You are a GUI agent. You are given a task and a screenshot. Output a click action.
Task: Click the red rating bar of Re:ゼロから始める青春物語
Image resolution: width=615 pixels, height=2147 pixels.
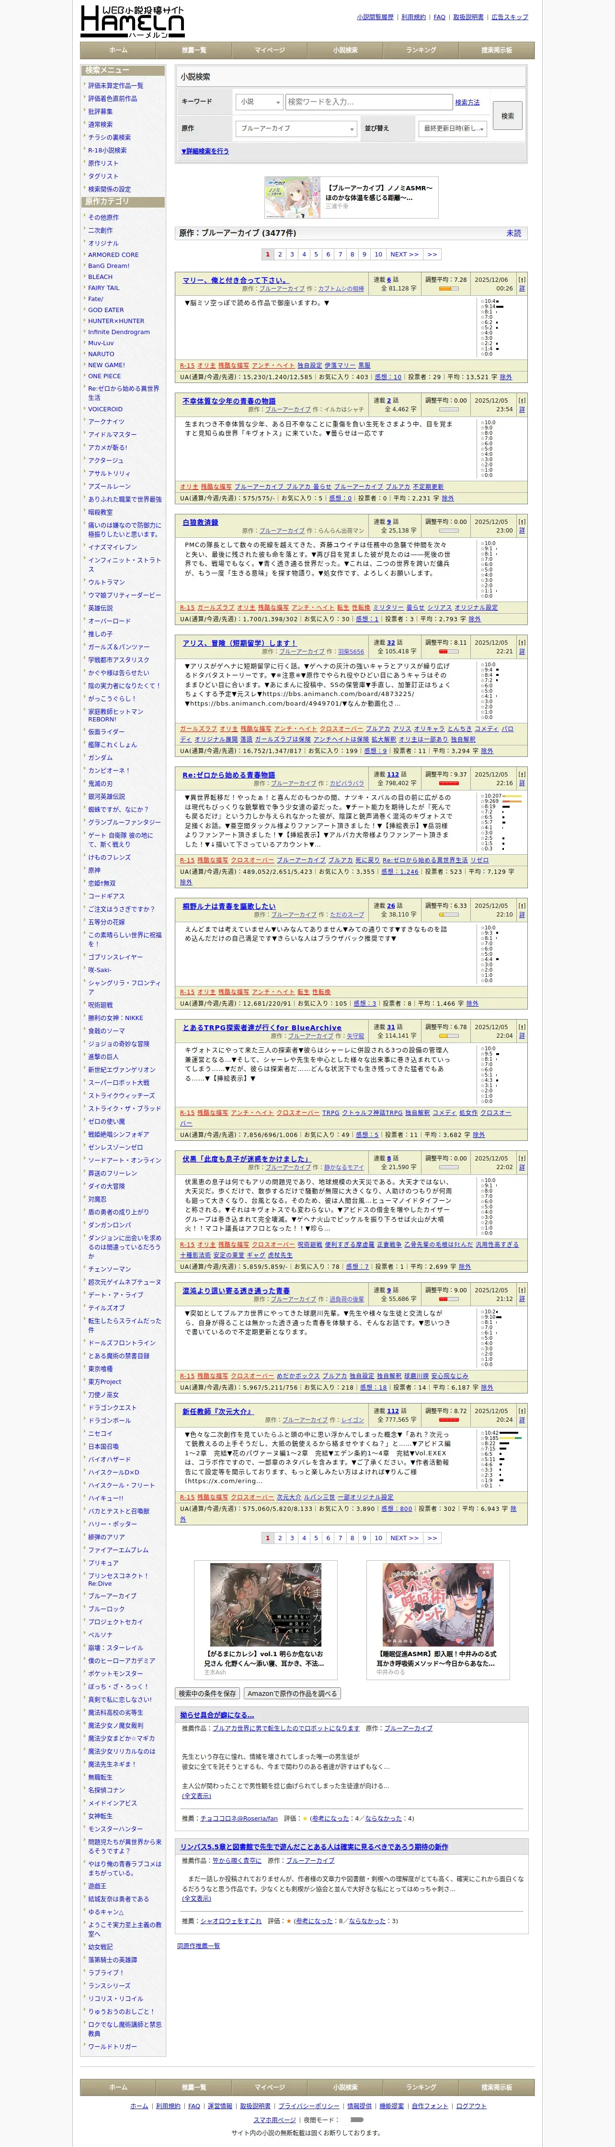(x=448, y=783)
